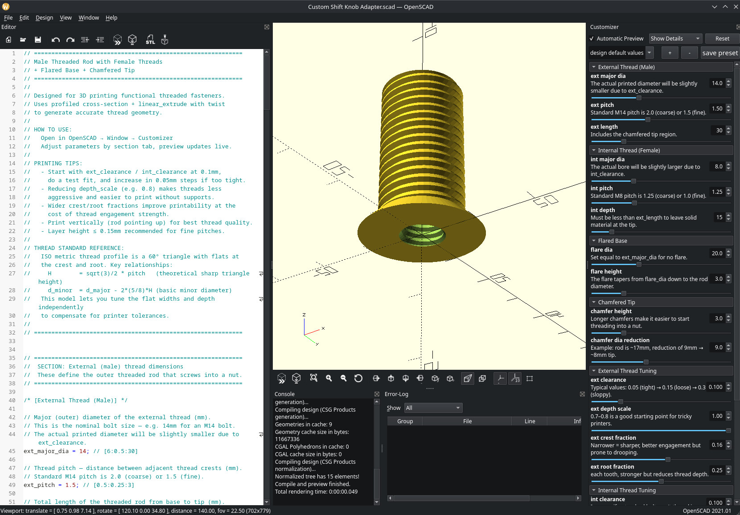
Task: Open the Design menu
Action: [x=44, y=18]
